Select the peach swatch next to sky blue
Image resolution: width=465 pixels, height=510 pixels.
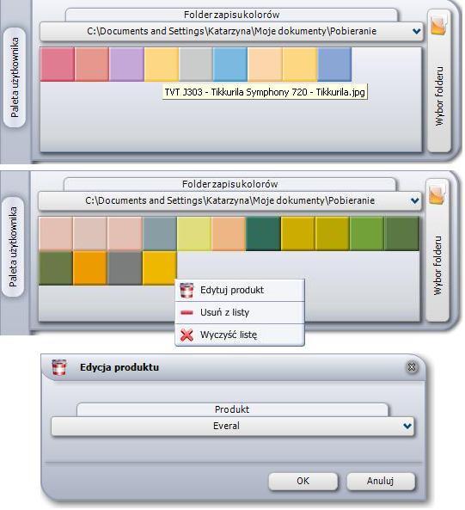tap(265, 65)
